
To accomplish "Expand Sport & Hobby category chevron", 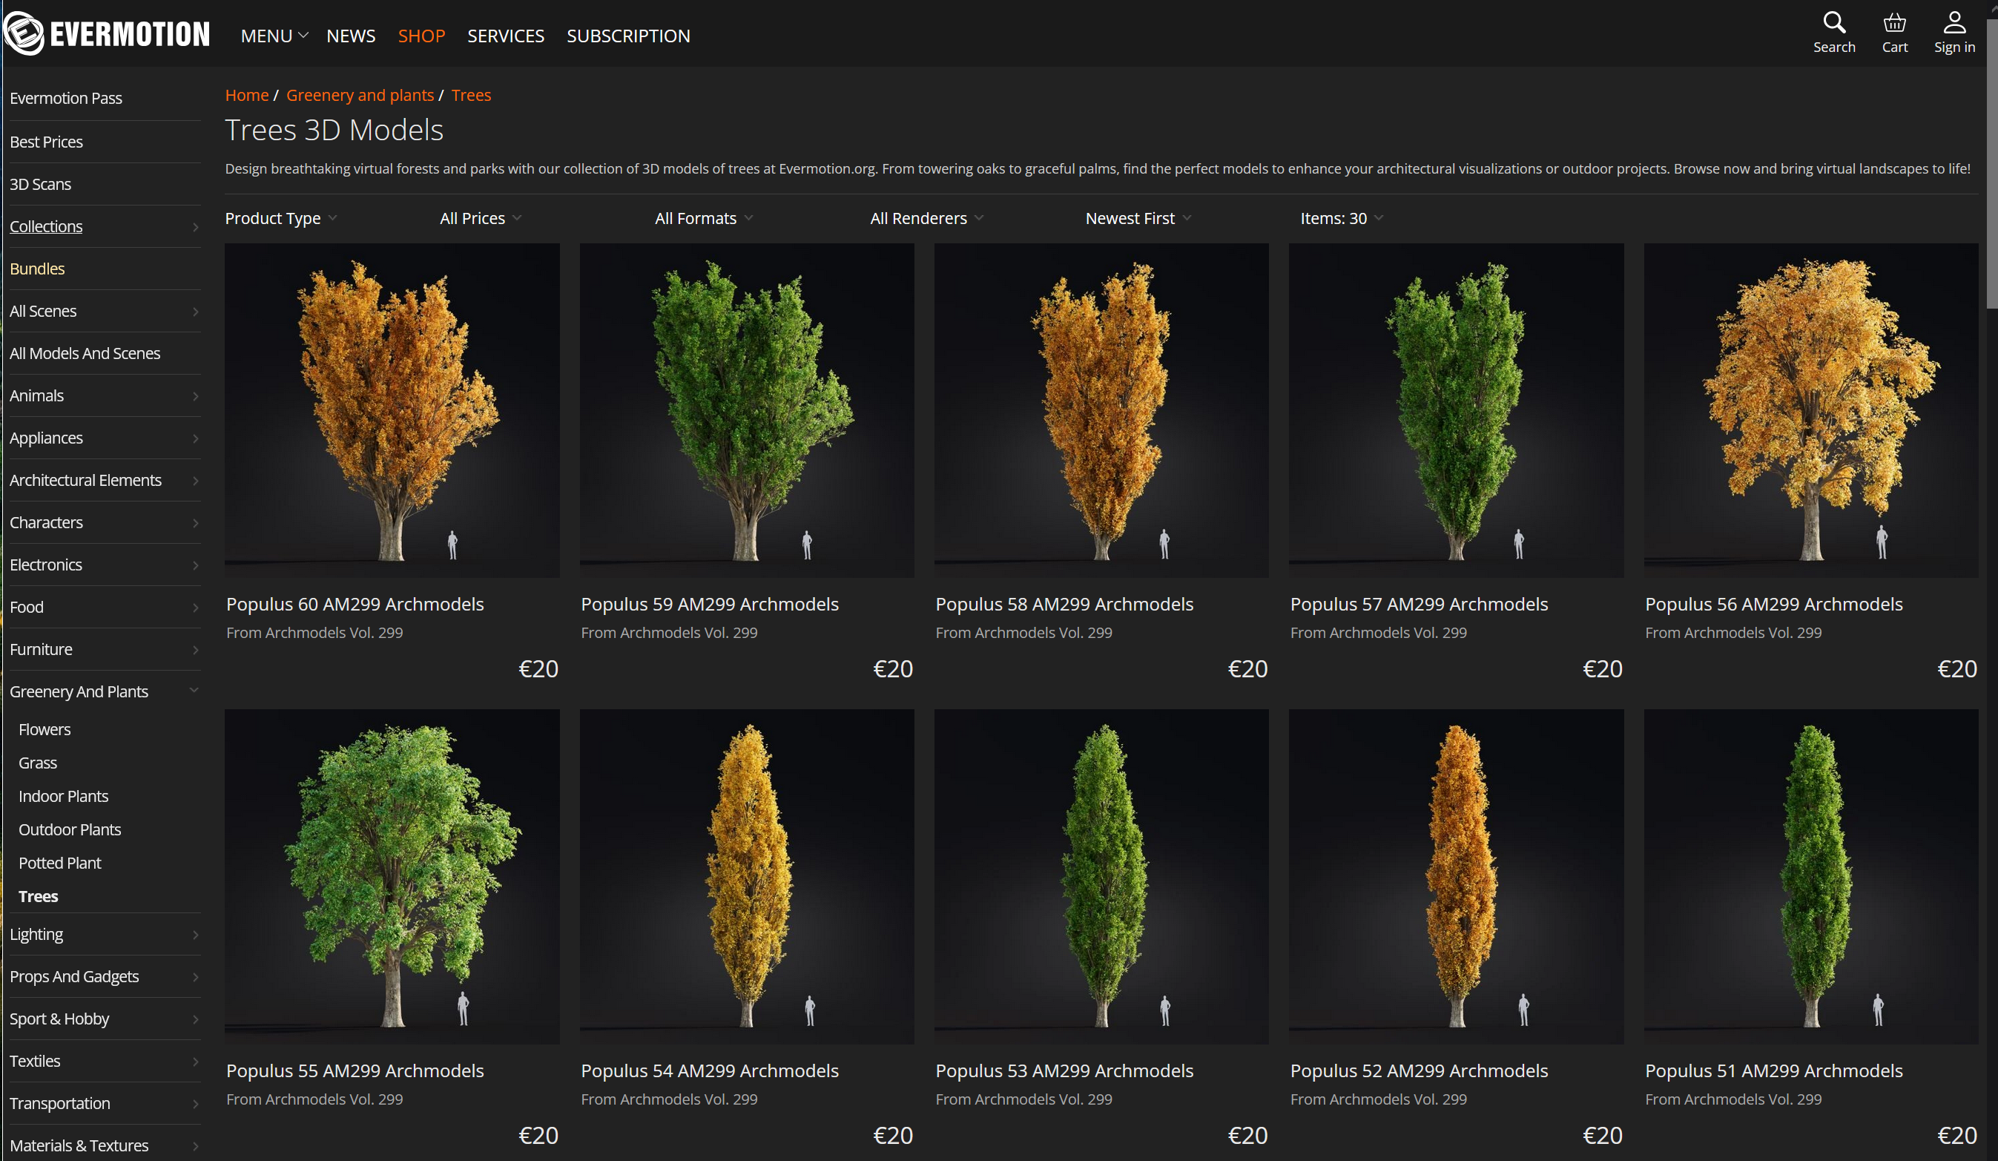I will click(195, 1019).
